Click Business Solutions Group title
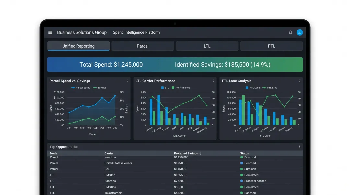The width and height of the screenshot is (350, 195). (82, 32)
